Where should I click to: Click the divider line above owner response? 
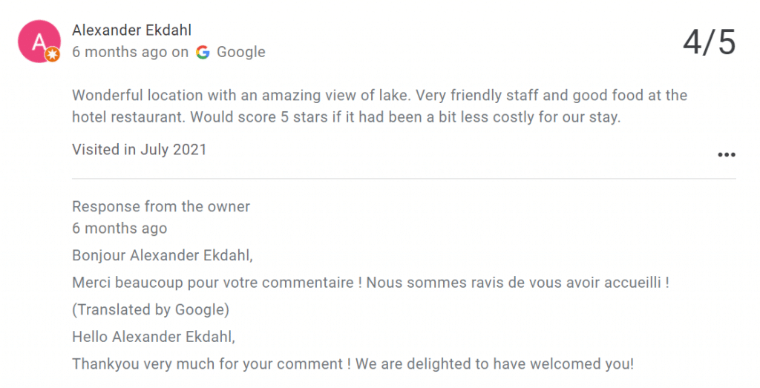coord(404,179)
